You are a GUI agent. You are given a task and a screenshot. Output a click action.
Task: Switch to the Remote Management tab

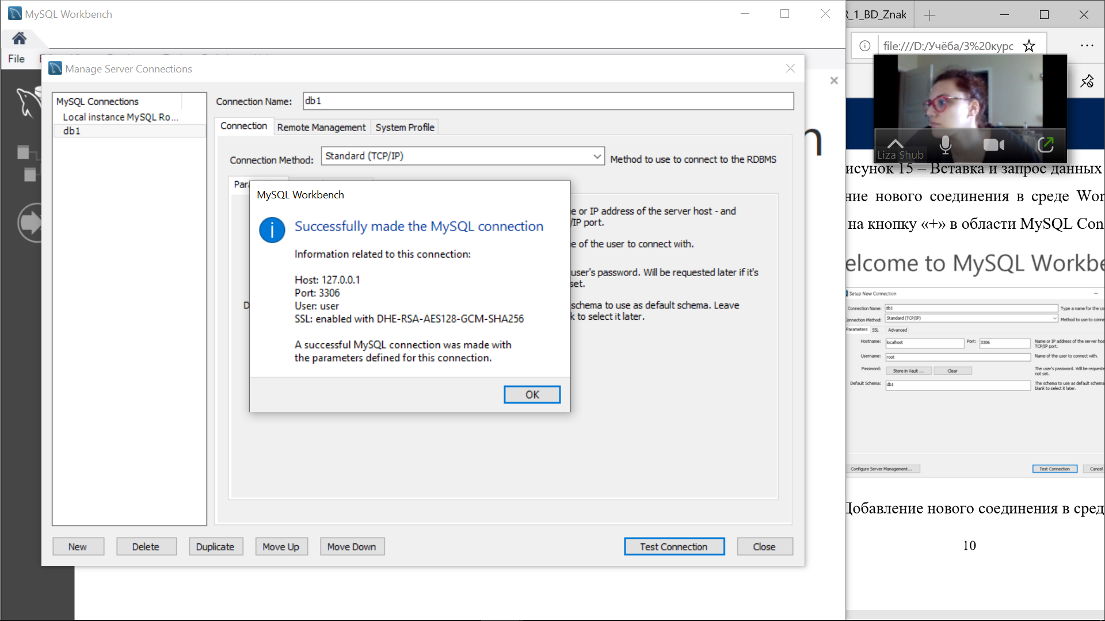(x=321, y=127)
